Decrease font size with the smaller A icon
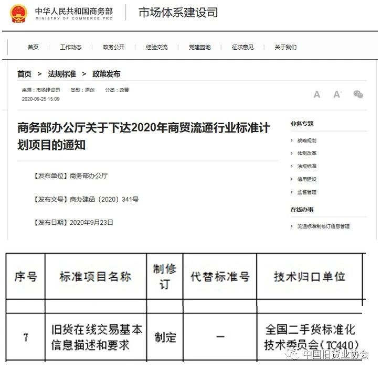The height and width of the screenshot is (371, 381). [x=317, y=94]
